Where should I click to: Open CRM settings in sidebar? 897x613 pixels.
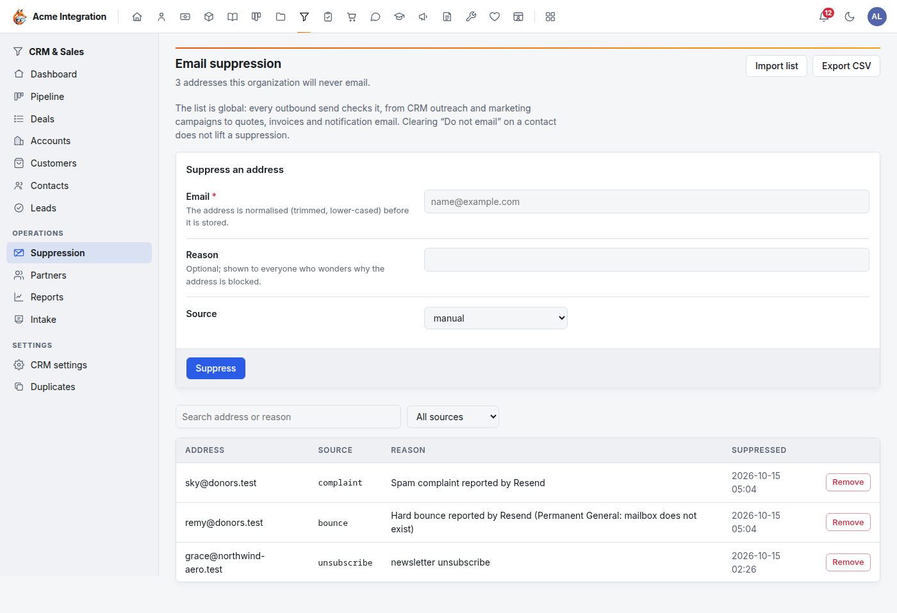79,365
